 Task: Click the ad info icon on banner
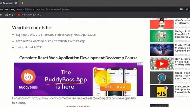(x=139, y=64)
